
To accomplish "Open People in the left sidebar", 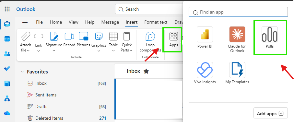I will (7, 54).
